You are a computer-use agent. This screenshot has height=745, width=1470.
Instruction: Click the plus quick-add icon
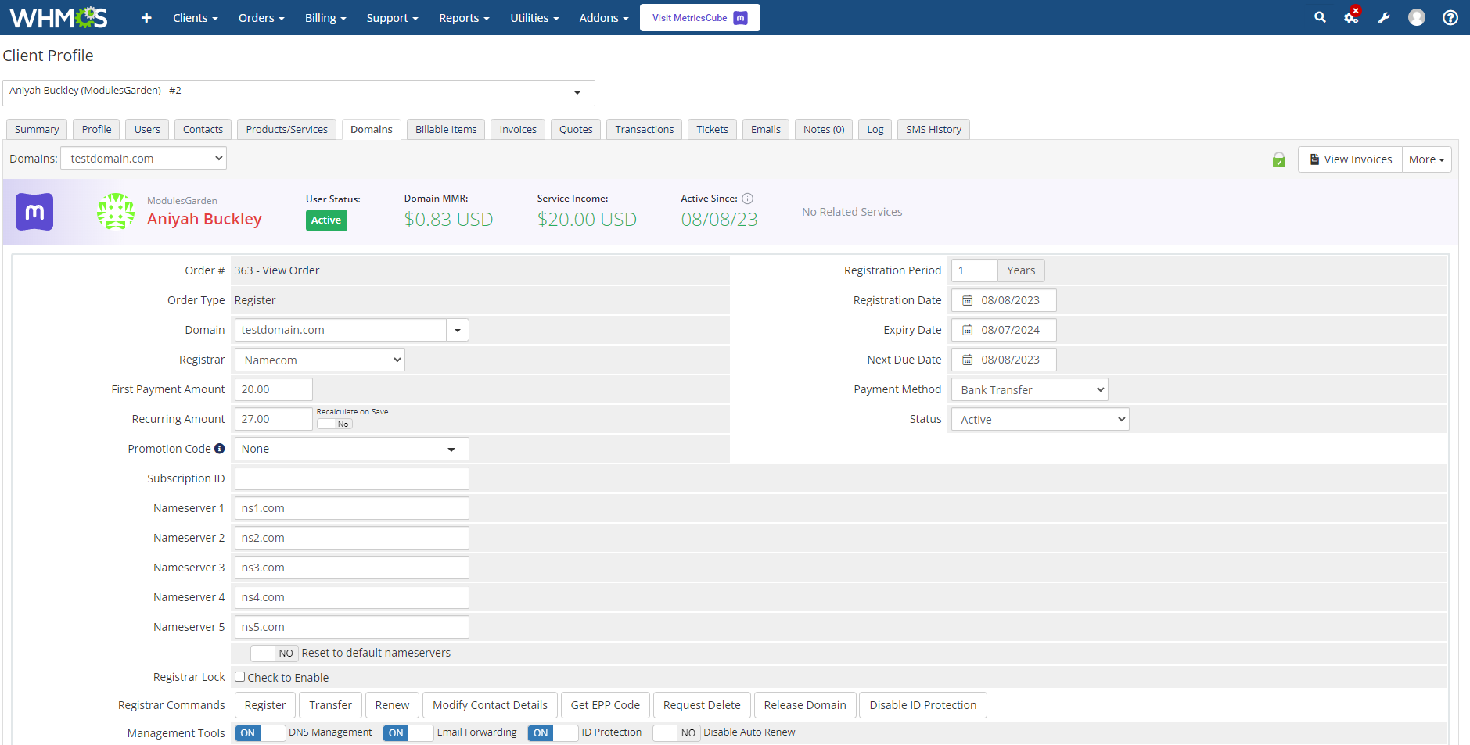click(146, 17)
